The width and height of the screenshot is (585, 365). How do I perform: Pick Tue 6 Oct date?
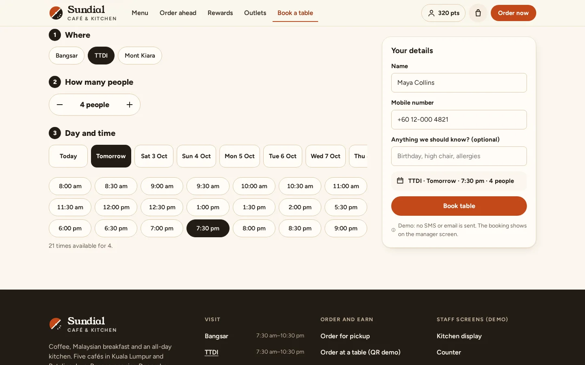(x=283, y=156)
